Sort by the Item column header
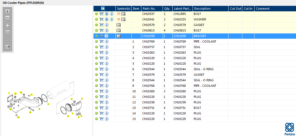Image resolution: width=296 pixels, height=136 pixels. [136, 9]
